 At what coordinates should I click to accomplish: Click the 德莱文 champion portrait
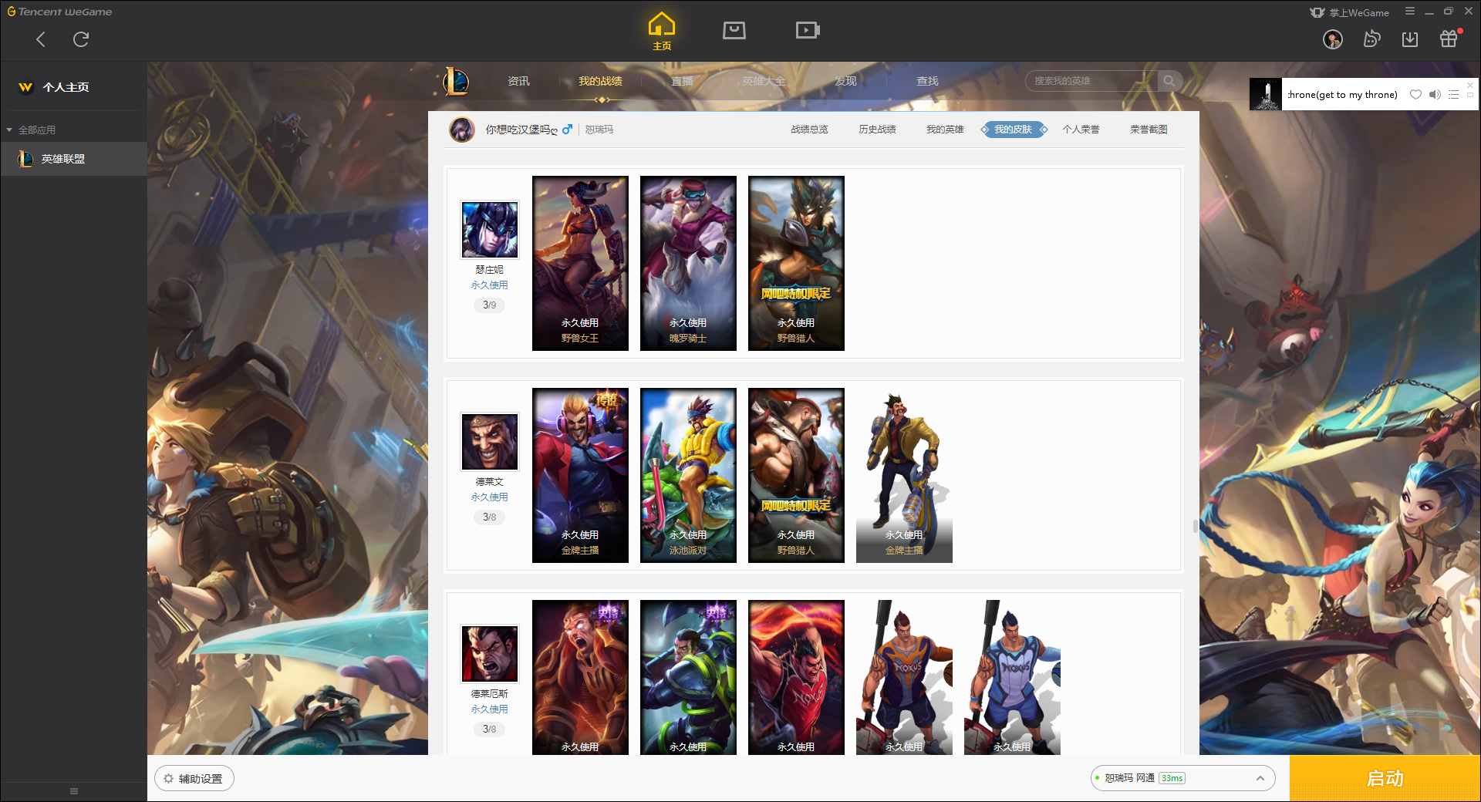[x=490, y=442]
